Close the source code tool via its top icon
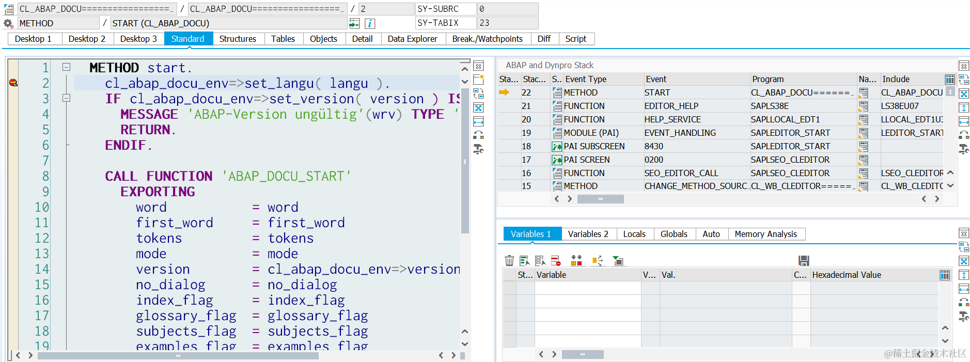Viewport: 970px width, 362px height. point(478,66)
